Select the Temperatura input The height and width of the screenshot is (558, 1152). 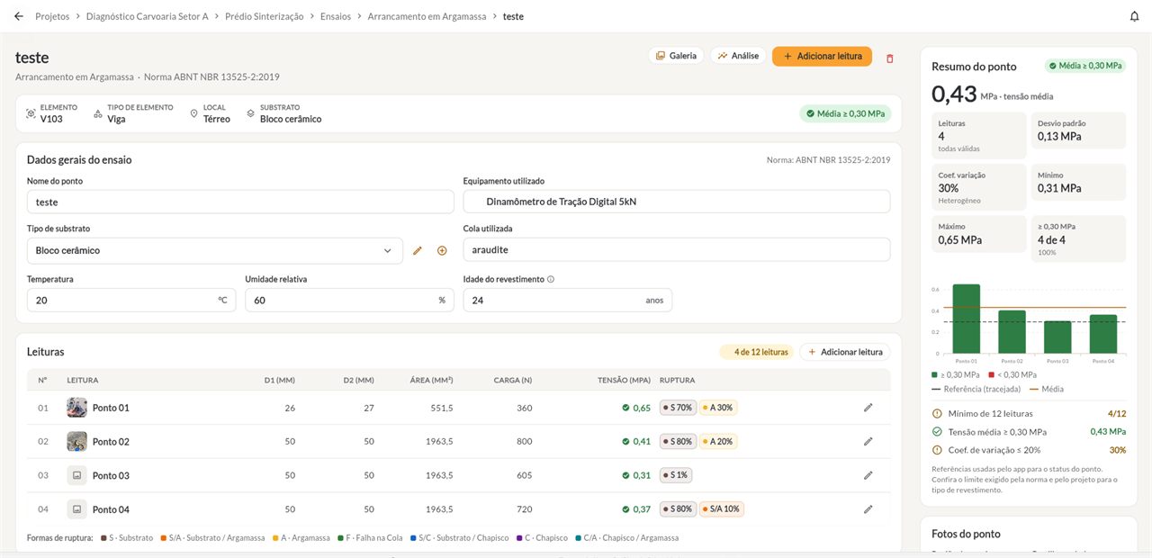131,300
